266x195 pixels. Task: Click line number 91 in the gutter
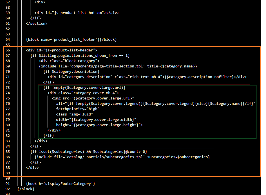pyautogui.click(x=8, y=184)
